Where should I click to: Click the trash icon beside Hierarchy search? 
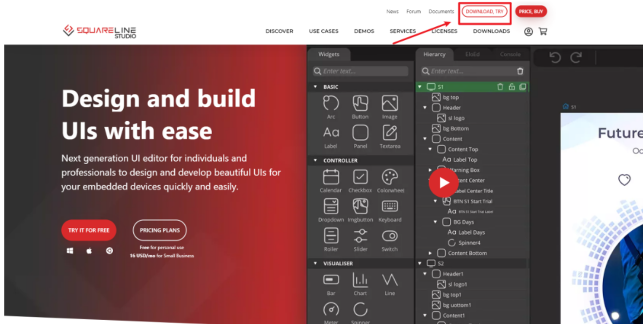[520, 71]
